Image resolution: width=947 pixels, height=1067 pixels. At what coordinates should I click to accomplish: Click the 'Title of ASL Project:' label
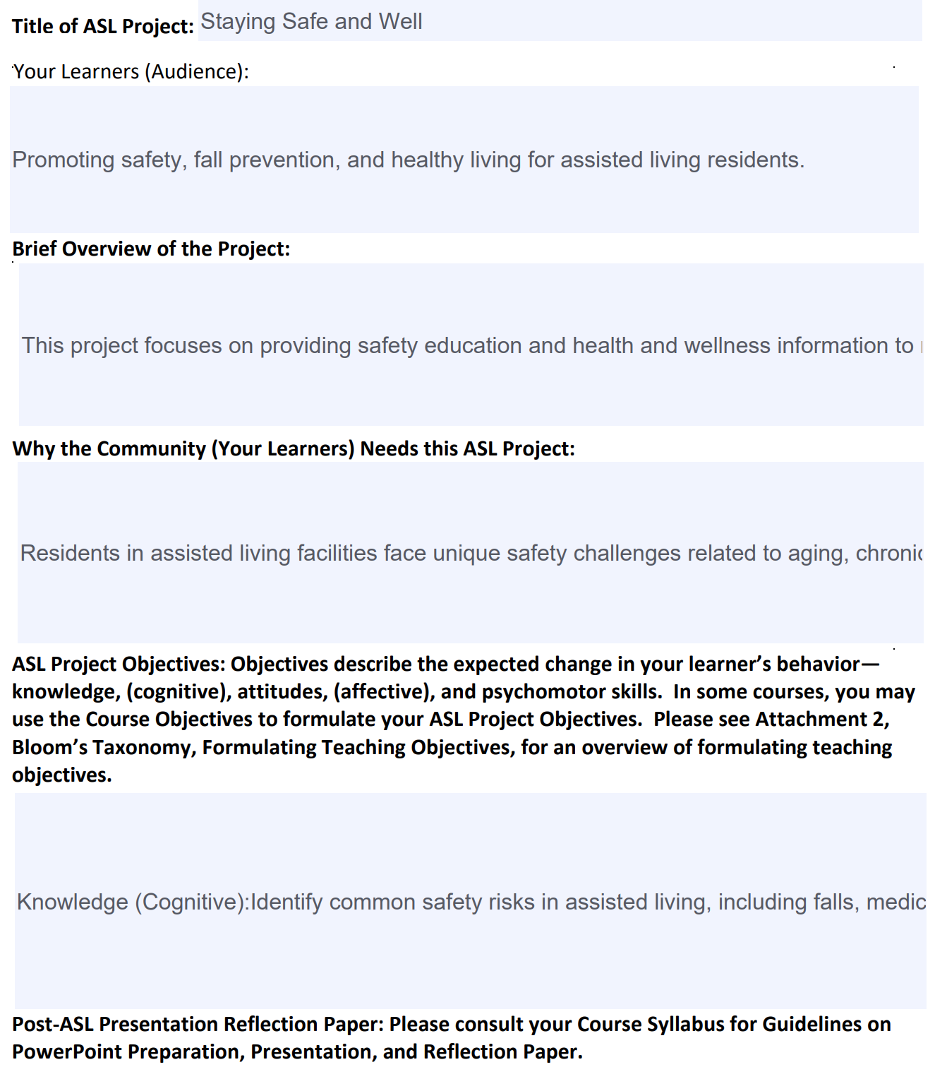[x=103, y=26]
